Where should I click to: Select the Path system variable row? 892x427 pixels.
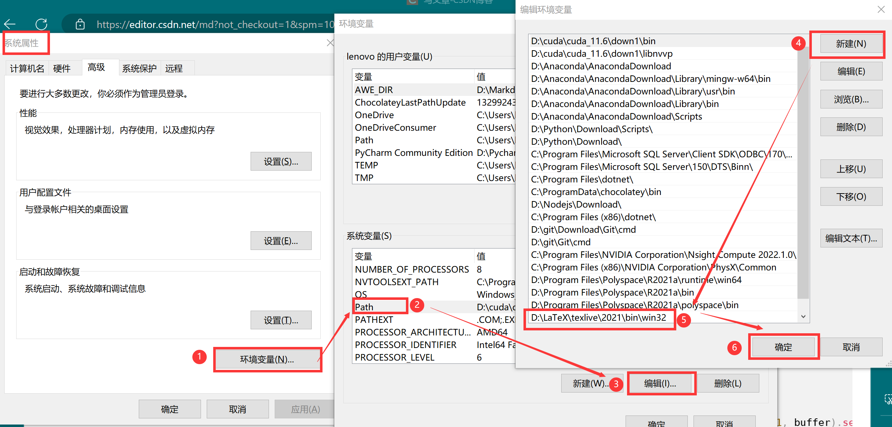coord(379,307)
